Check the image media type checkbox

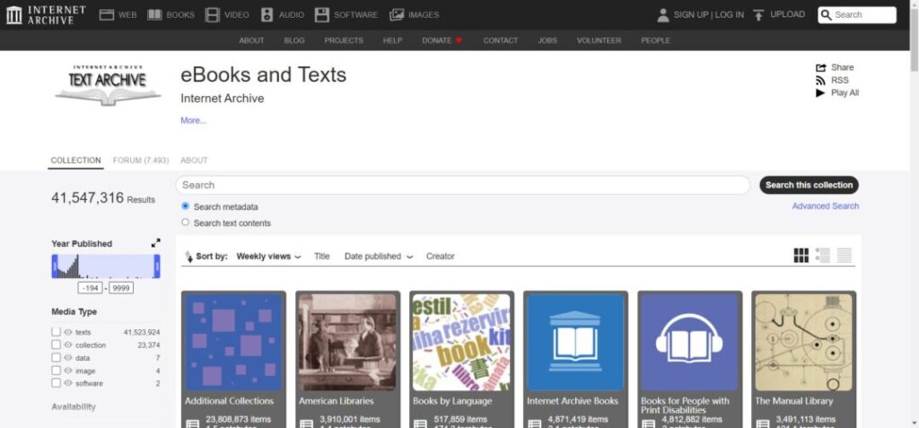56,371
